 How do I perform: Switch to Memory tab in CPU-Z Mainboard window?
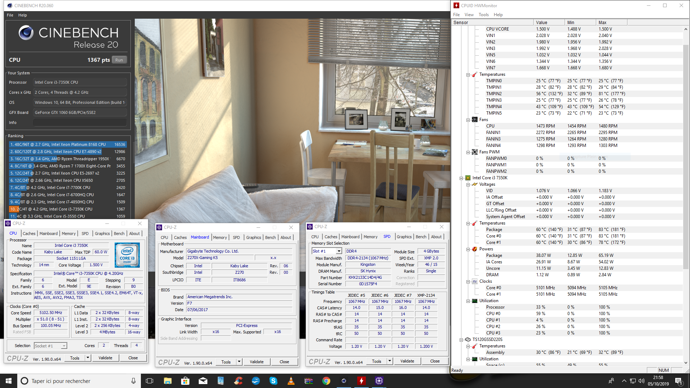click(220, 237)
